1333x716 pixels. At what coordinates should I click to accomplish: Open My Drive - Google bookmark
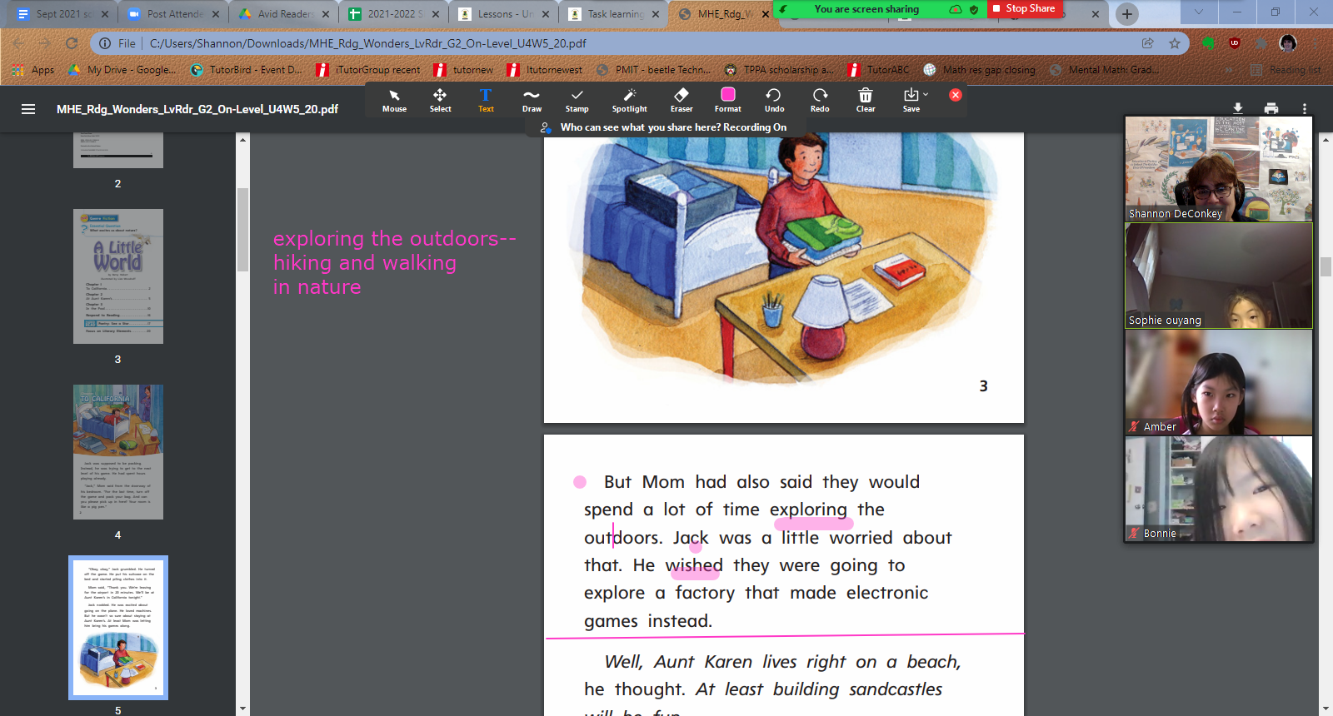pyautogui.click(x=122, y=70)
